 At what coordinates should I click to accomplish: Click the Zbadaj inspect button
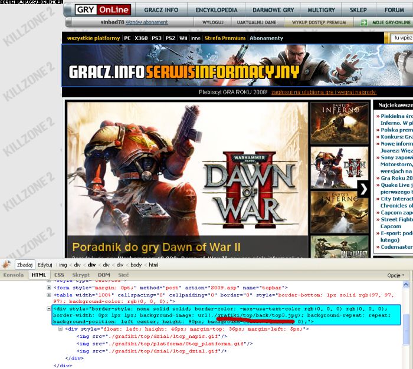25,265
